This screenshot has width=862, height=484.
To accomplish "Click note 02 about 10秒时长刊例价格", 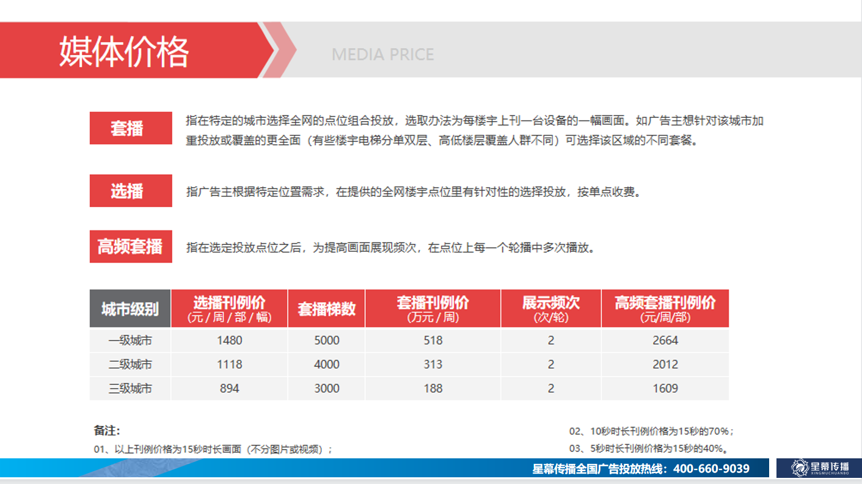I will coord(651,431).
